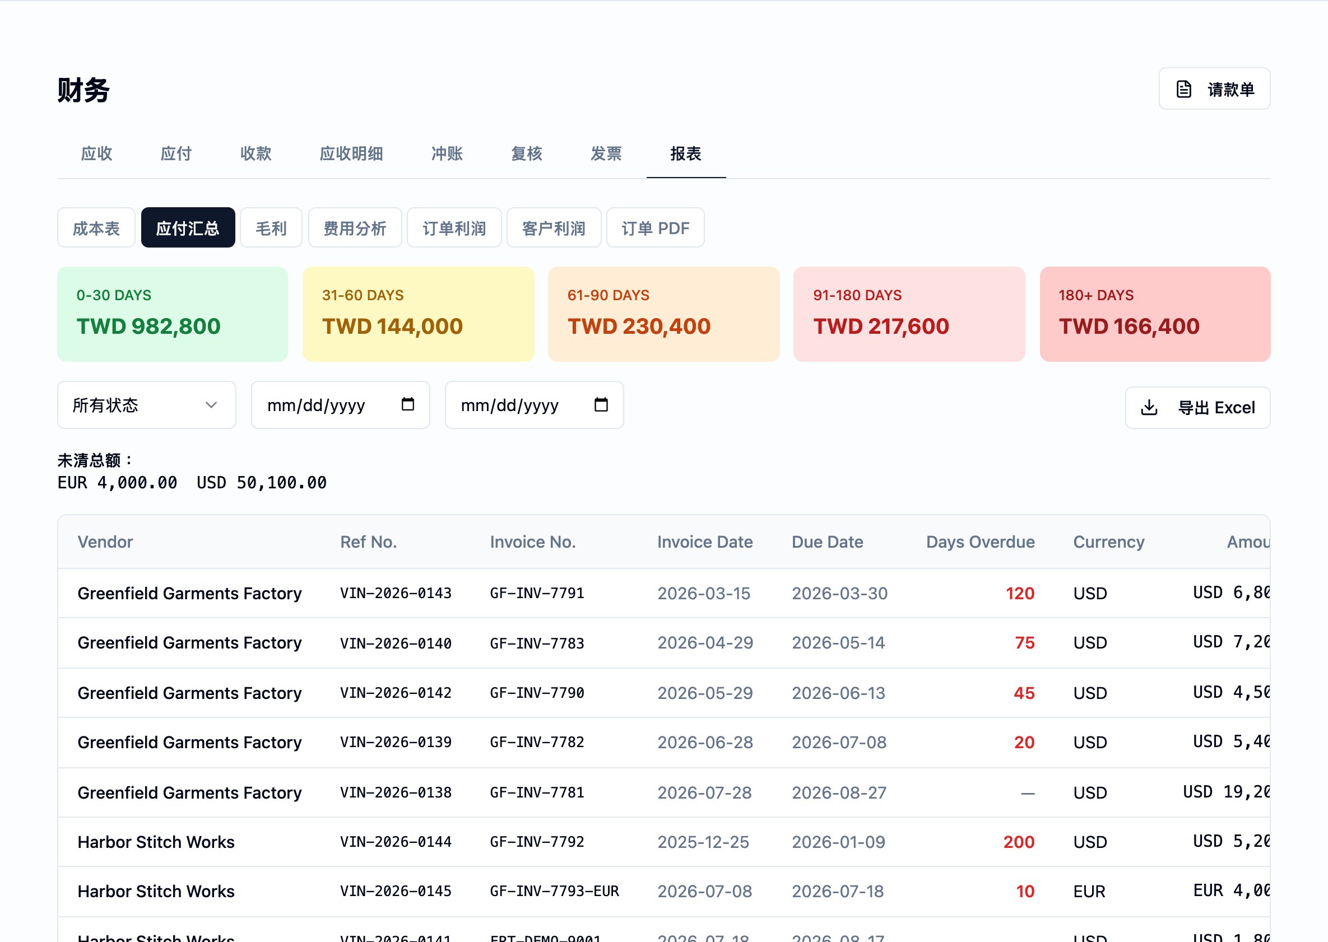This screenshot has height=942, width=1328.
Task: Click the Vendor column header
Action: pos(105,542)
